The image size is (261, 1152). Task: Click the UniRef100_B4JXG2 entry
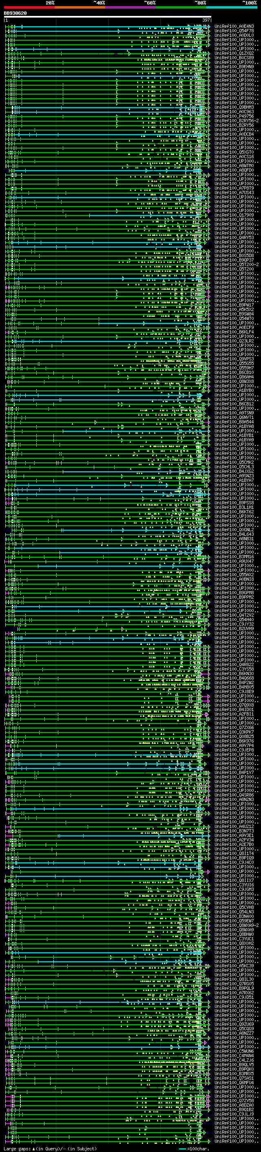[x=234, y=471]
